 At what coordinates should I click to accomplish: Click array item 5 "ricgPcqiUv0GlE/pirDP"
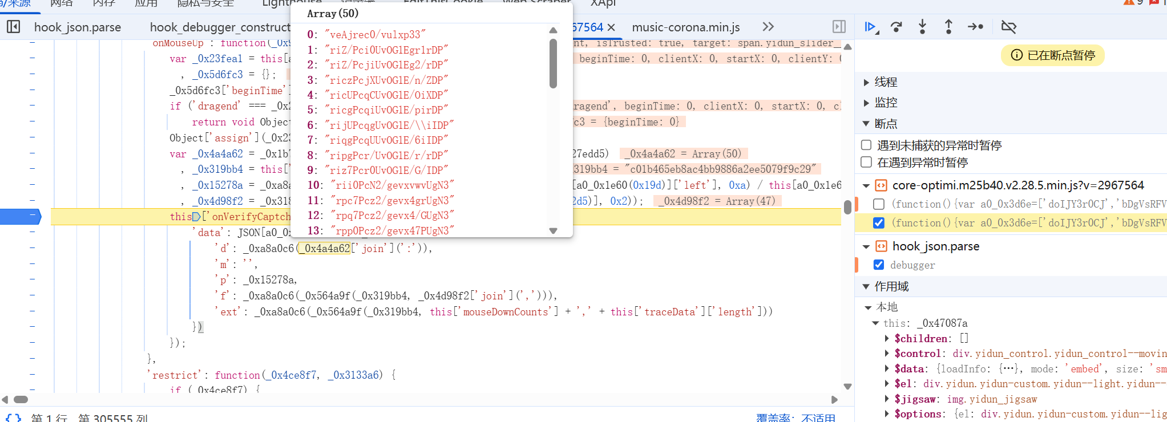(386, 110)
